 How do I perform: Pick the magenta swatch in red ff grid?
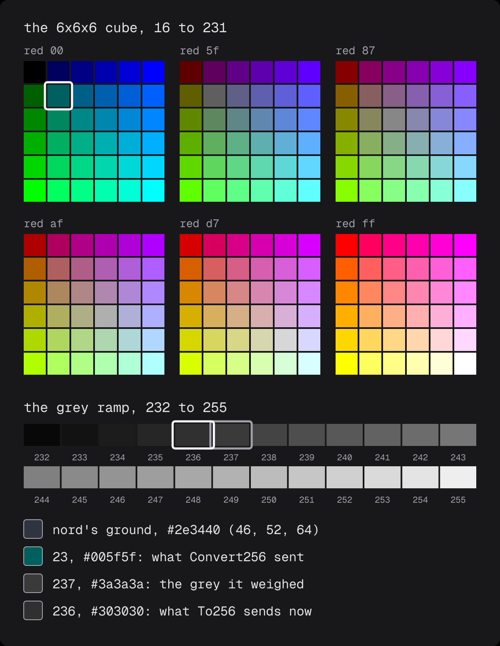coord(465,245)
